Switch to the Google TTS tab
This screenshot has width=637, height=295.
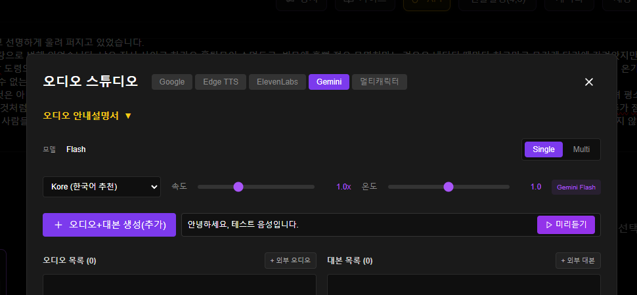172,82
